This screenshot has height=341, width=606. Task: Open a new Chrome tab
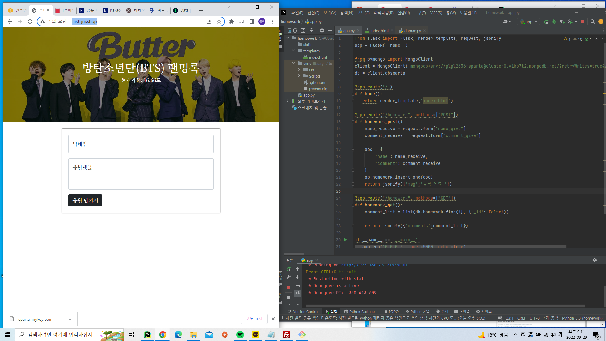click(201, 10)
